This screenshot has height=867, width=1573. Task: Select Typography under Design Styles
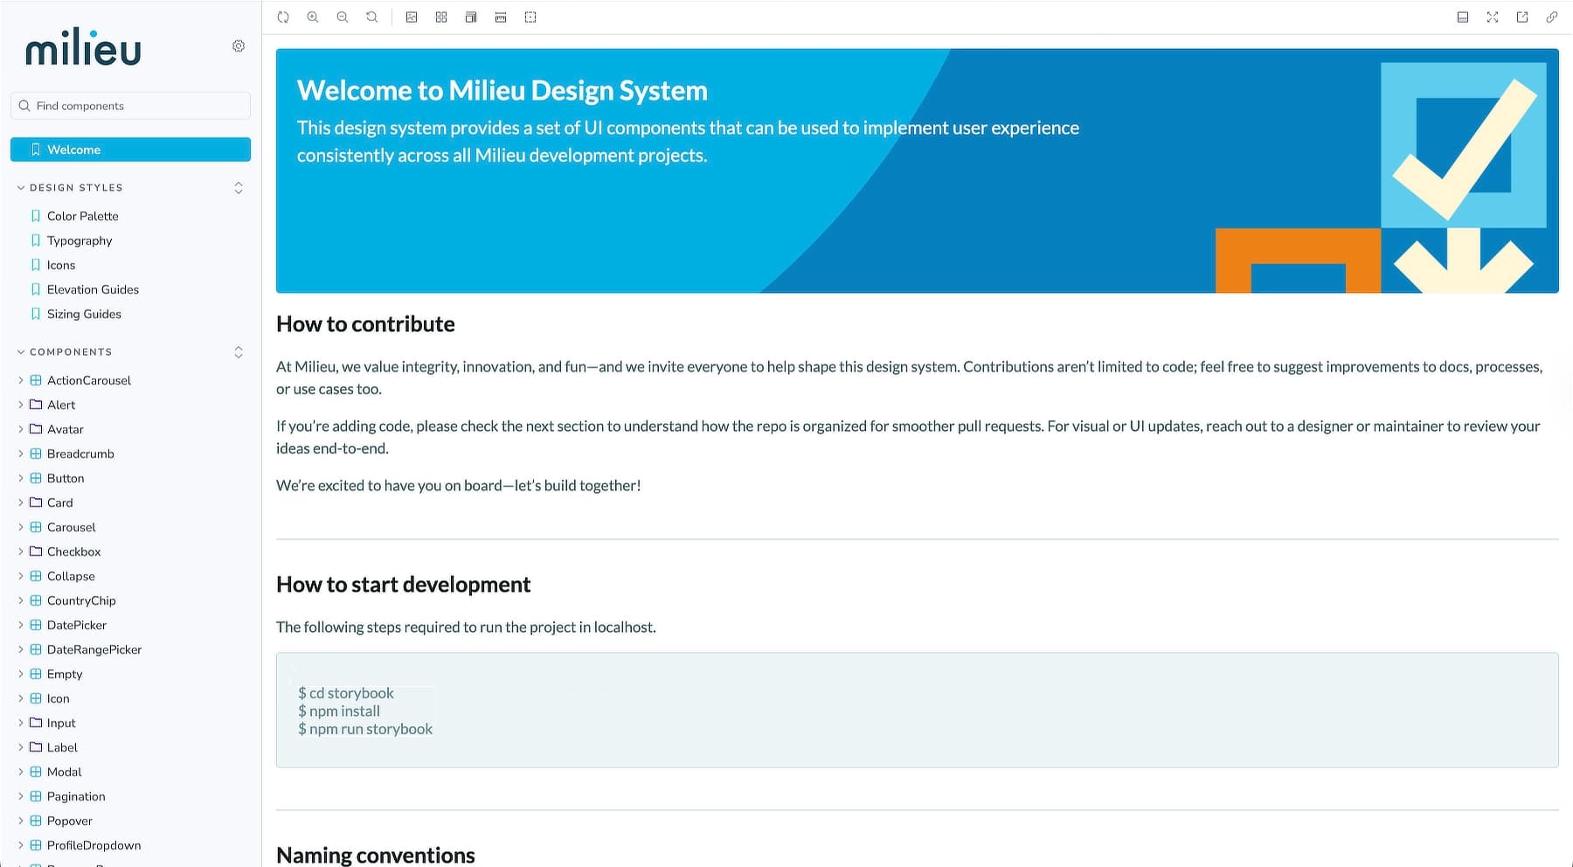coord(80,240)
